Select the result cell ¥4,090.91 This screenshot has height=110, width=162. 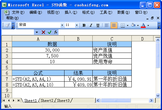78,79
